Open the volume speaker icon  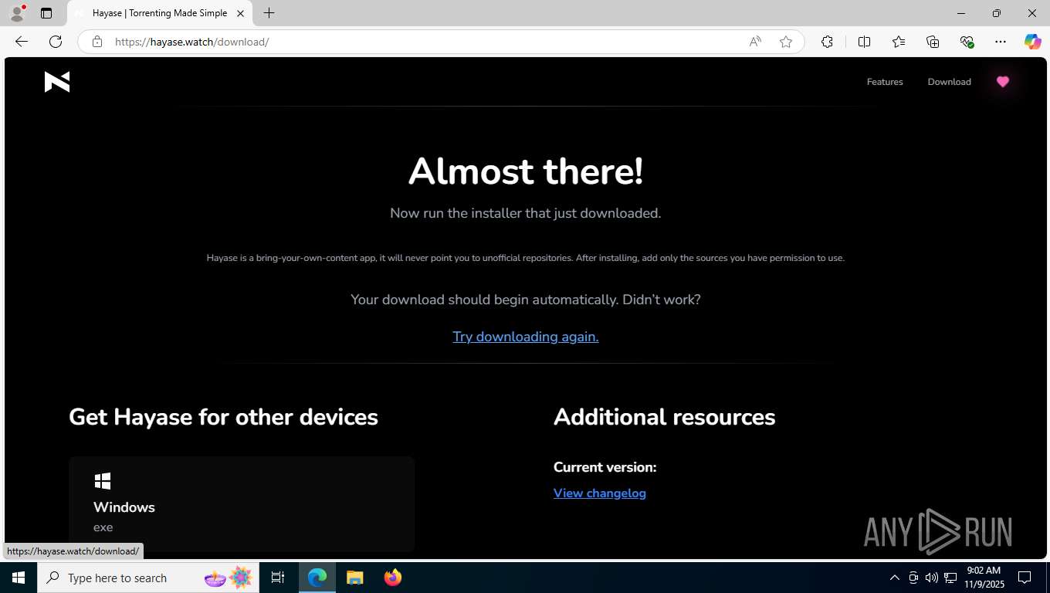(932, 578)
